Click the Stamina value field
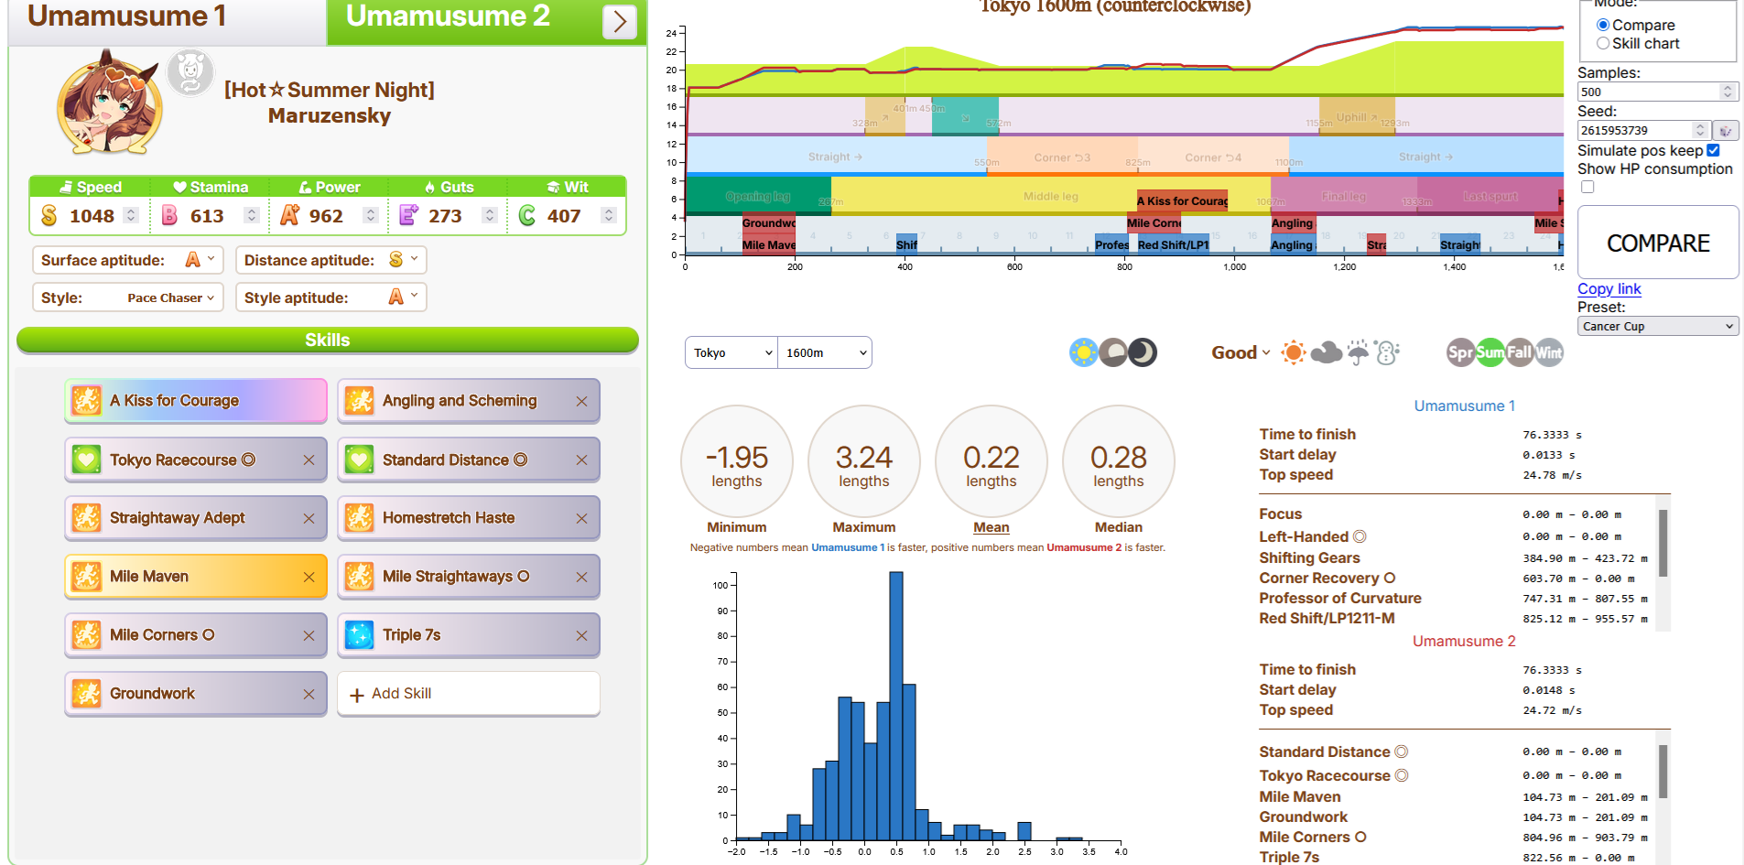This screenshot has height=865, width=1744. coord(207,216)
